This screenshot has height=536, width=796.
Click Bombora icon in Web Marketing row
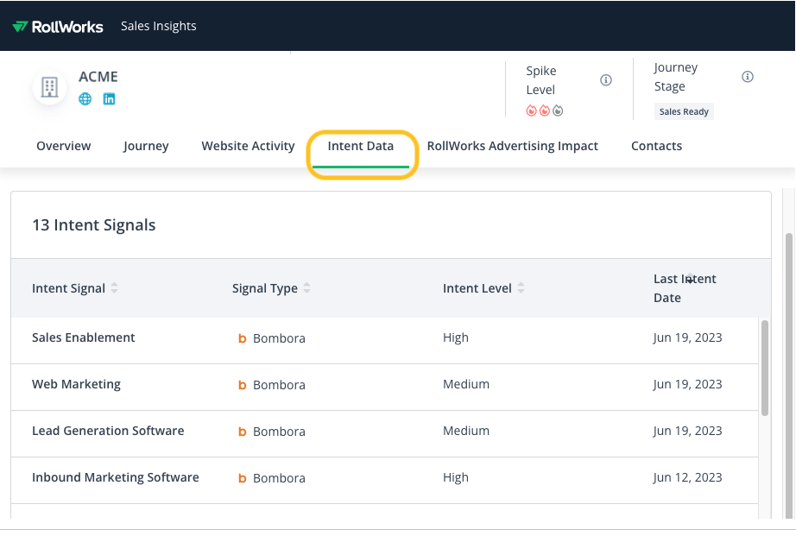point(243,385)
